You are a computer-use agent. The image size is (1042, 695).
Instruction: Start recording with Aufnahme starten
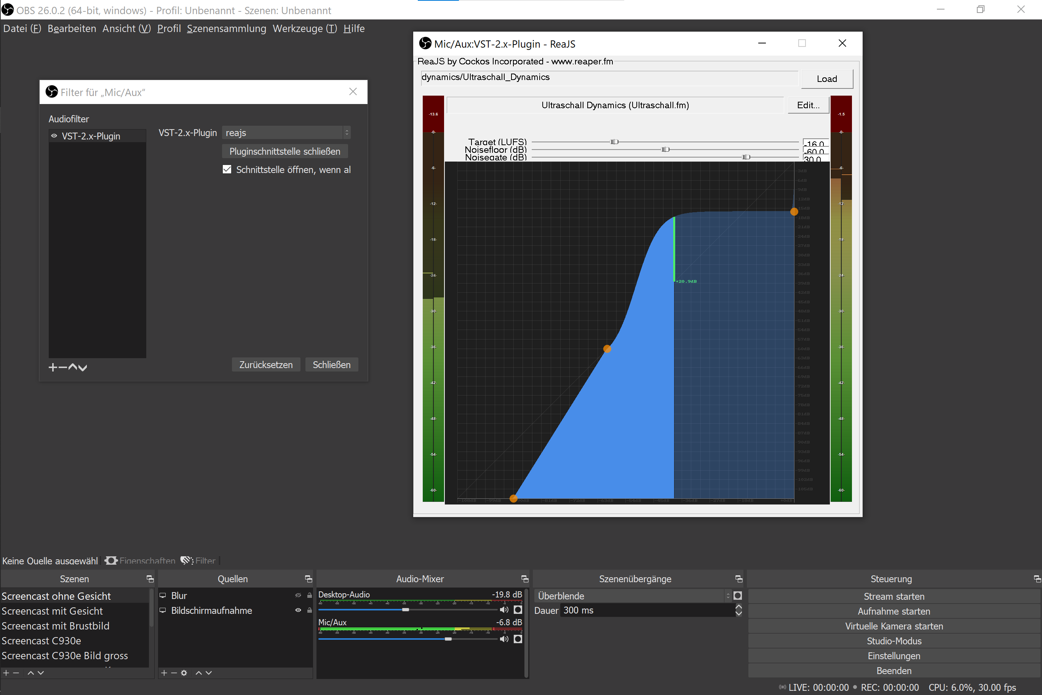coord(893,611)
